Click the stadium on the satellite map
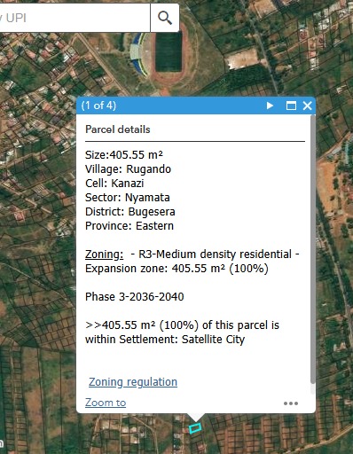The image size is (353, 454). [x=162, y=55]
